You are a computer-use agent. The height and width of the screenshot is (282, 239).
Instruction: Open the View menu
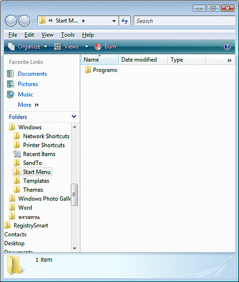(47, 35)
